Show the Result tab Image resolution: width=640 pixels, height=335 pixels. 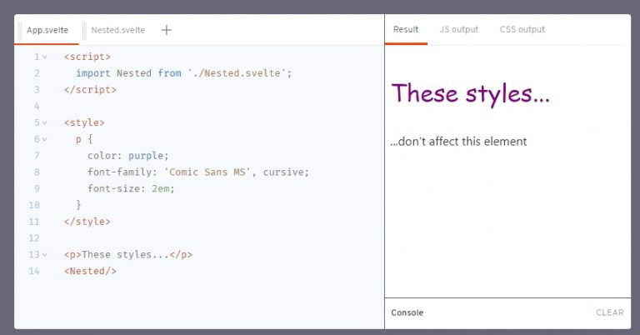tap(406, 29)
